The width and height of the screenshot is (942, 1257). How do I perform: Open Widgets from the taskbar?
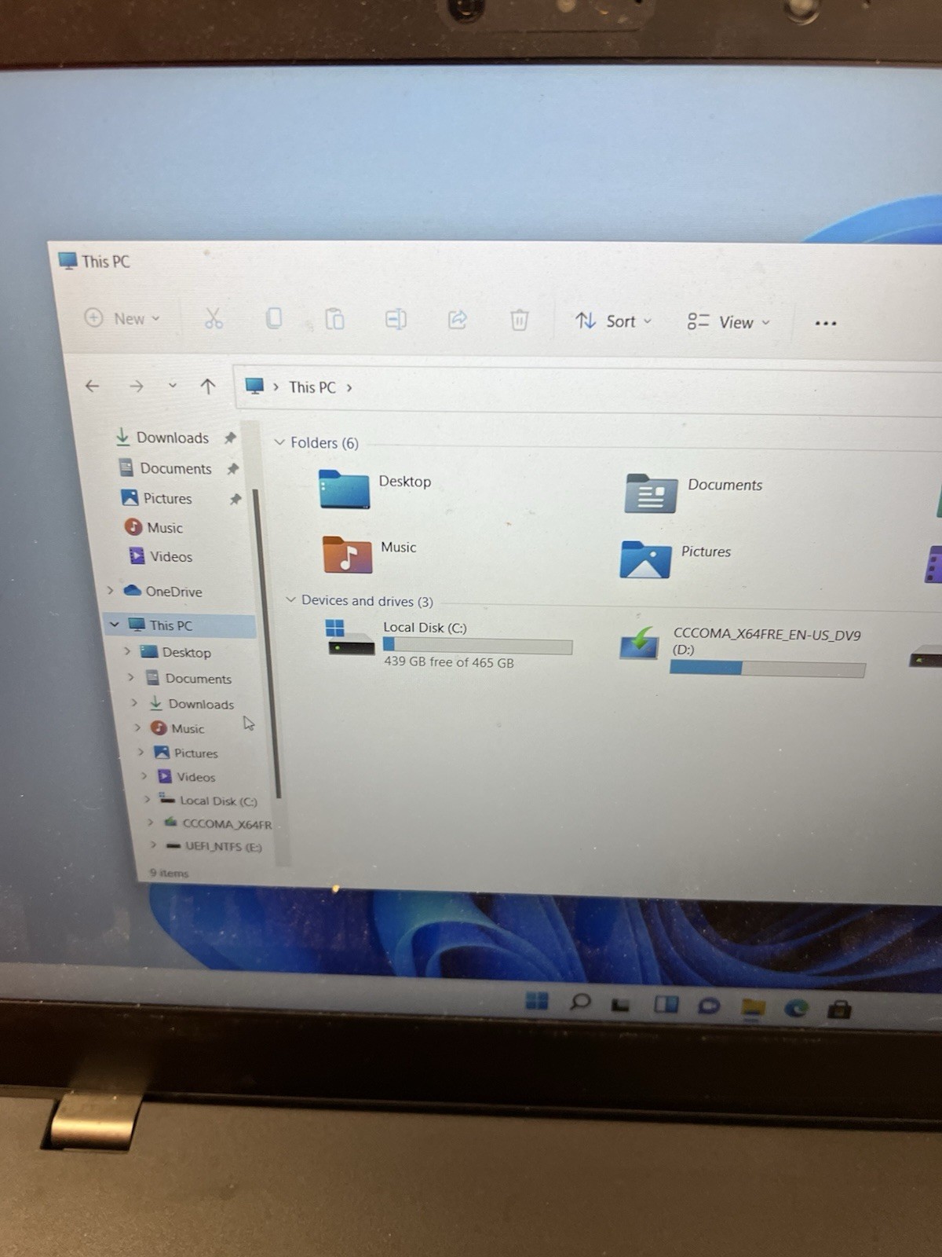click(666, 1004)
